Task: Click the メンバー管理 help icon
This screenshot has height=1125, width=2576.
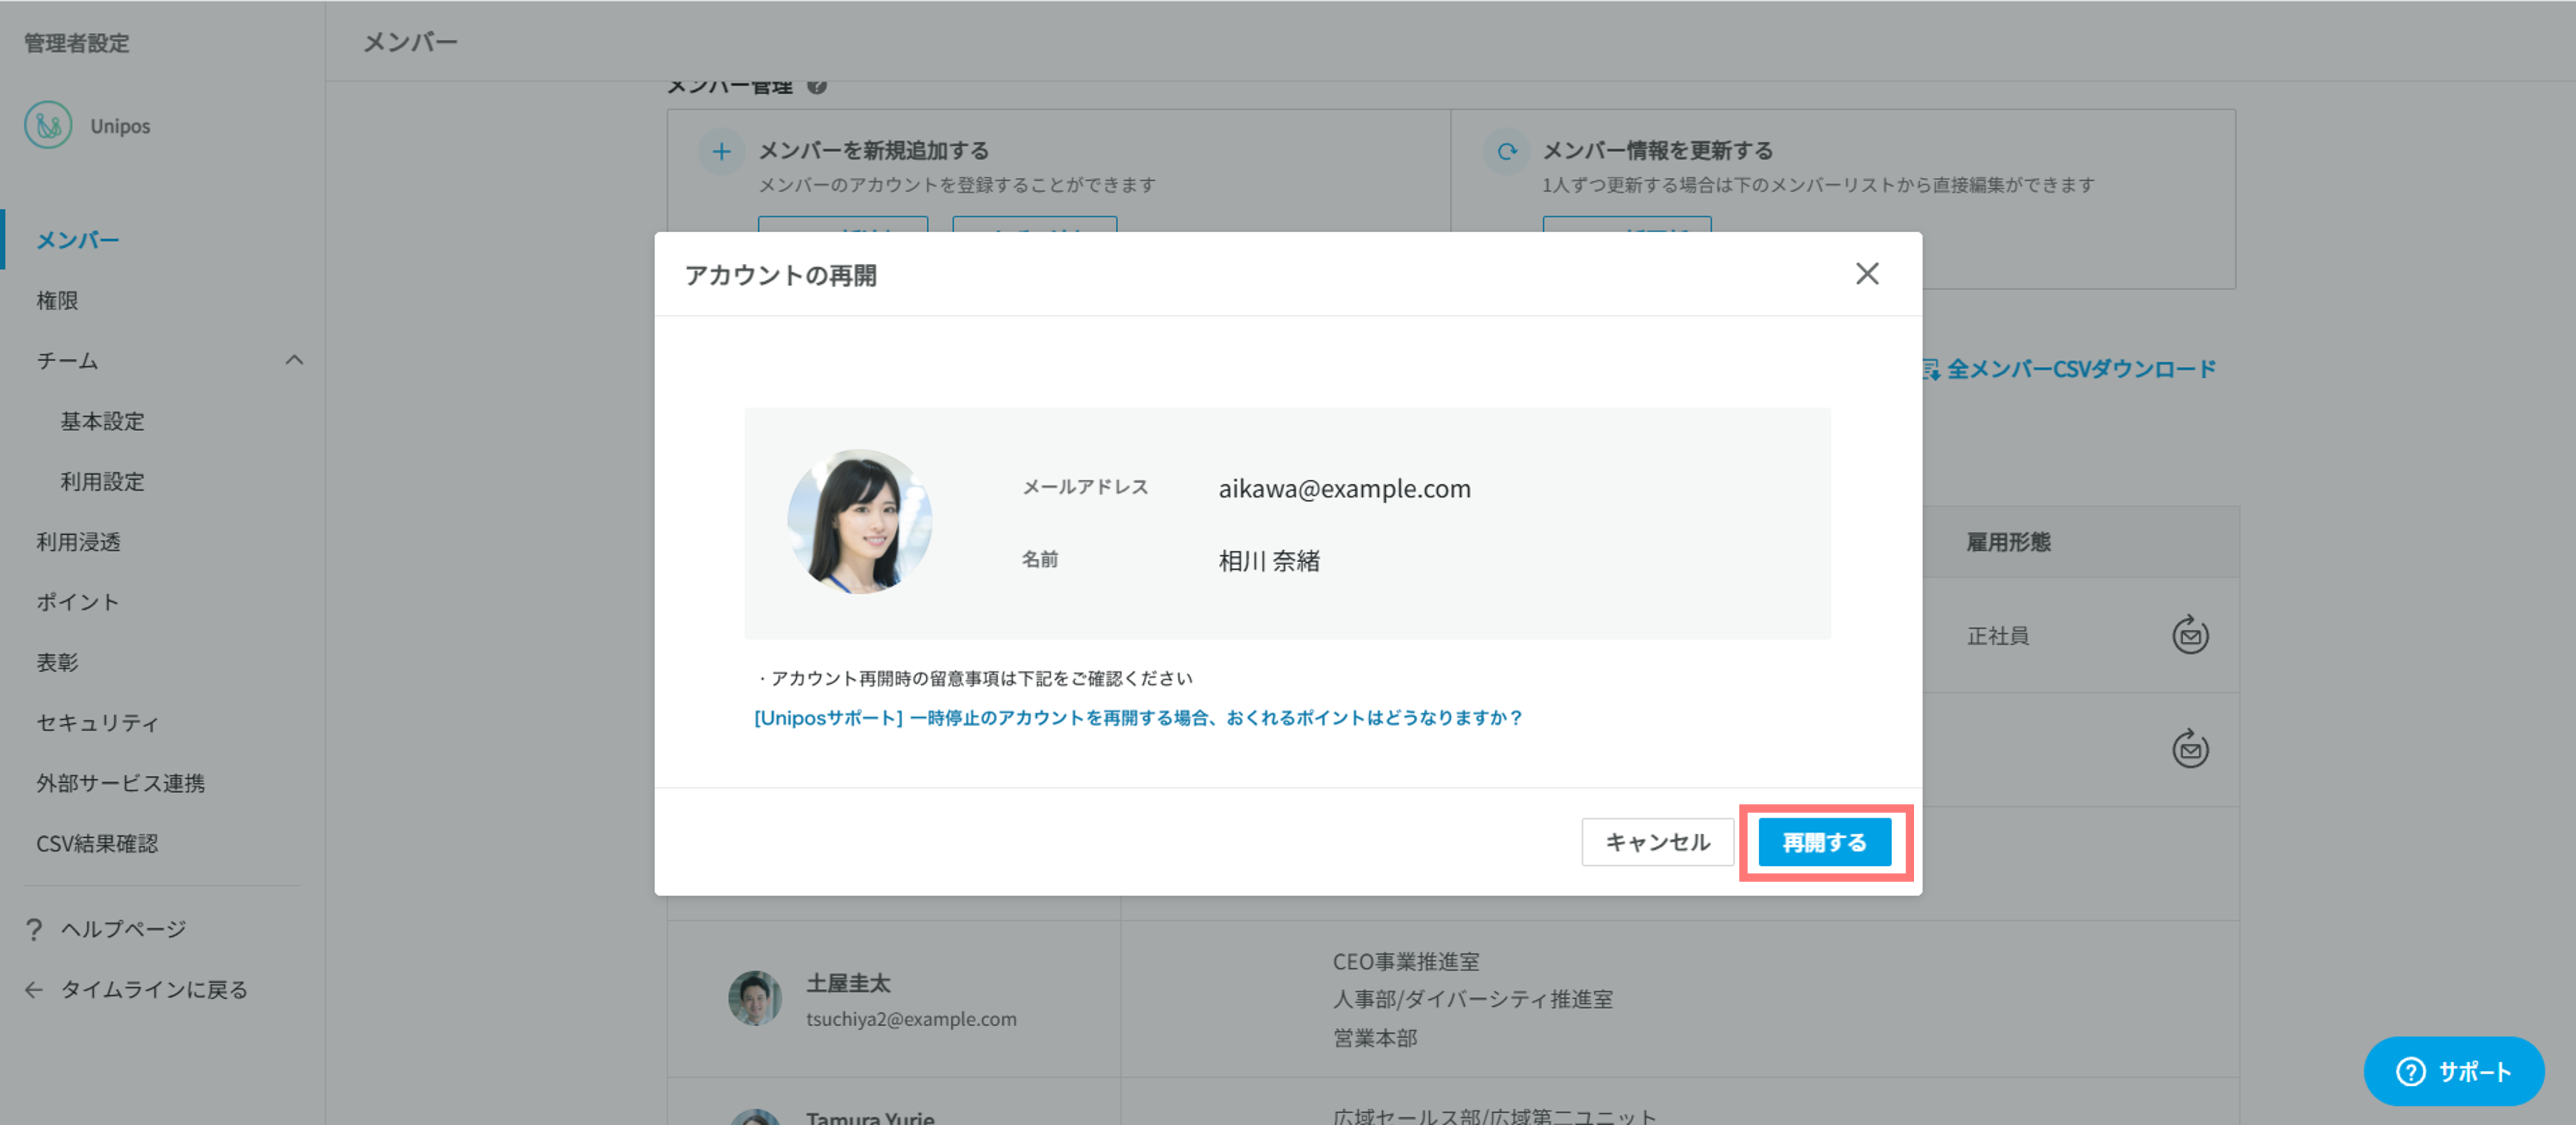Action: click(x=817, y=86)
